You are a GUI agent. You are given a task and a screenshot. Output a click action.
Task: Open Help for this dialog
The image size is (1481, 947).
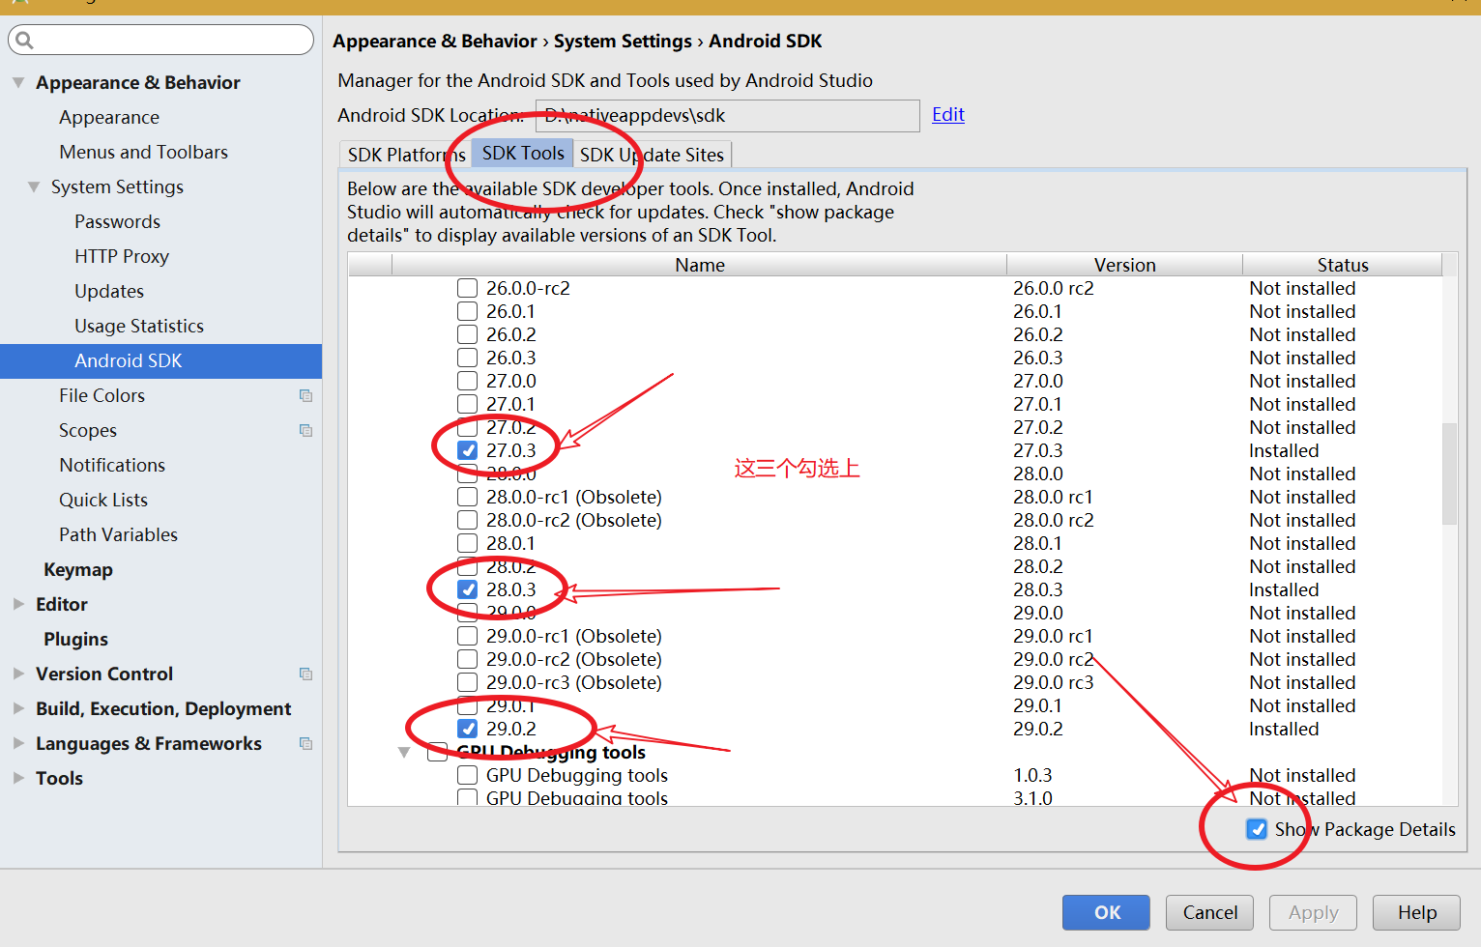click(1416, 912)
